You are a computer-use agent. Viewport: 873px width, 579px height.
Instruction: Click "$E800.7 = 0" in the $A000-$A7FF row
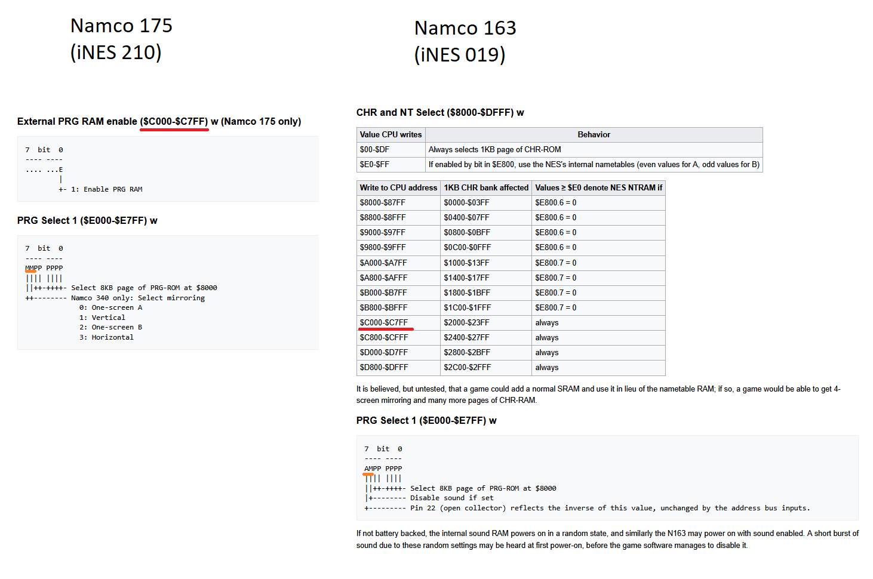coord(598,263)
